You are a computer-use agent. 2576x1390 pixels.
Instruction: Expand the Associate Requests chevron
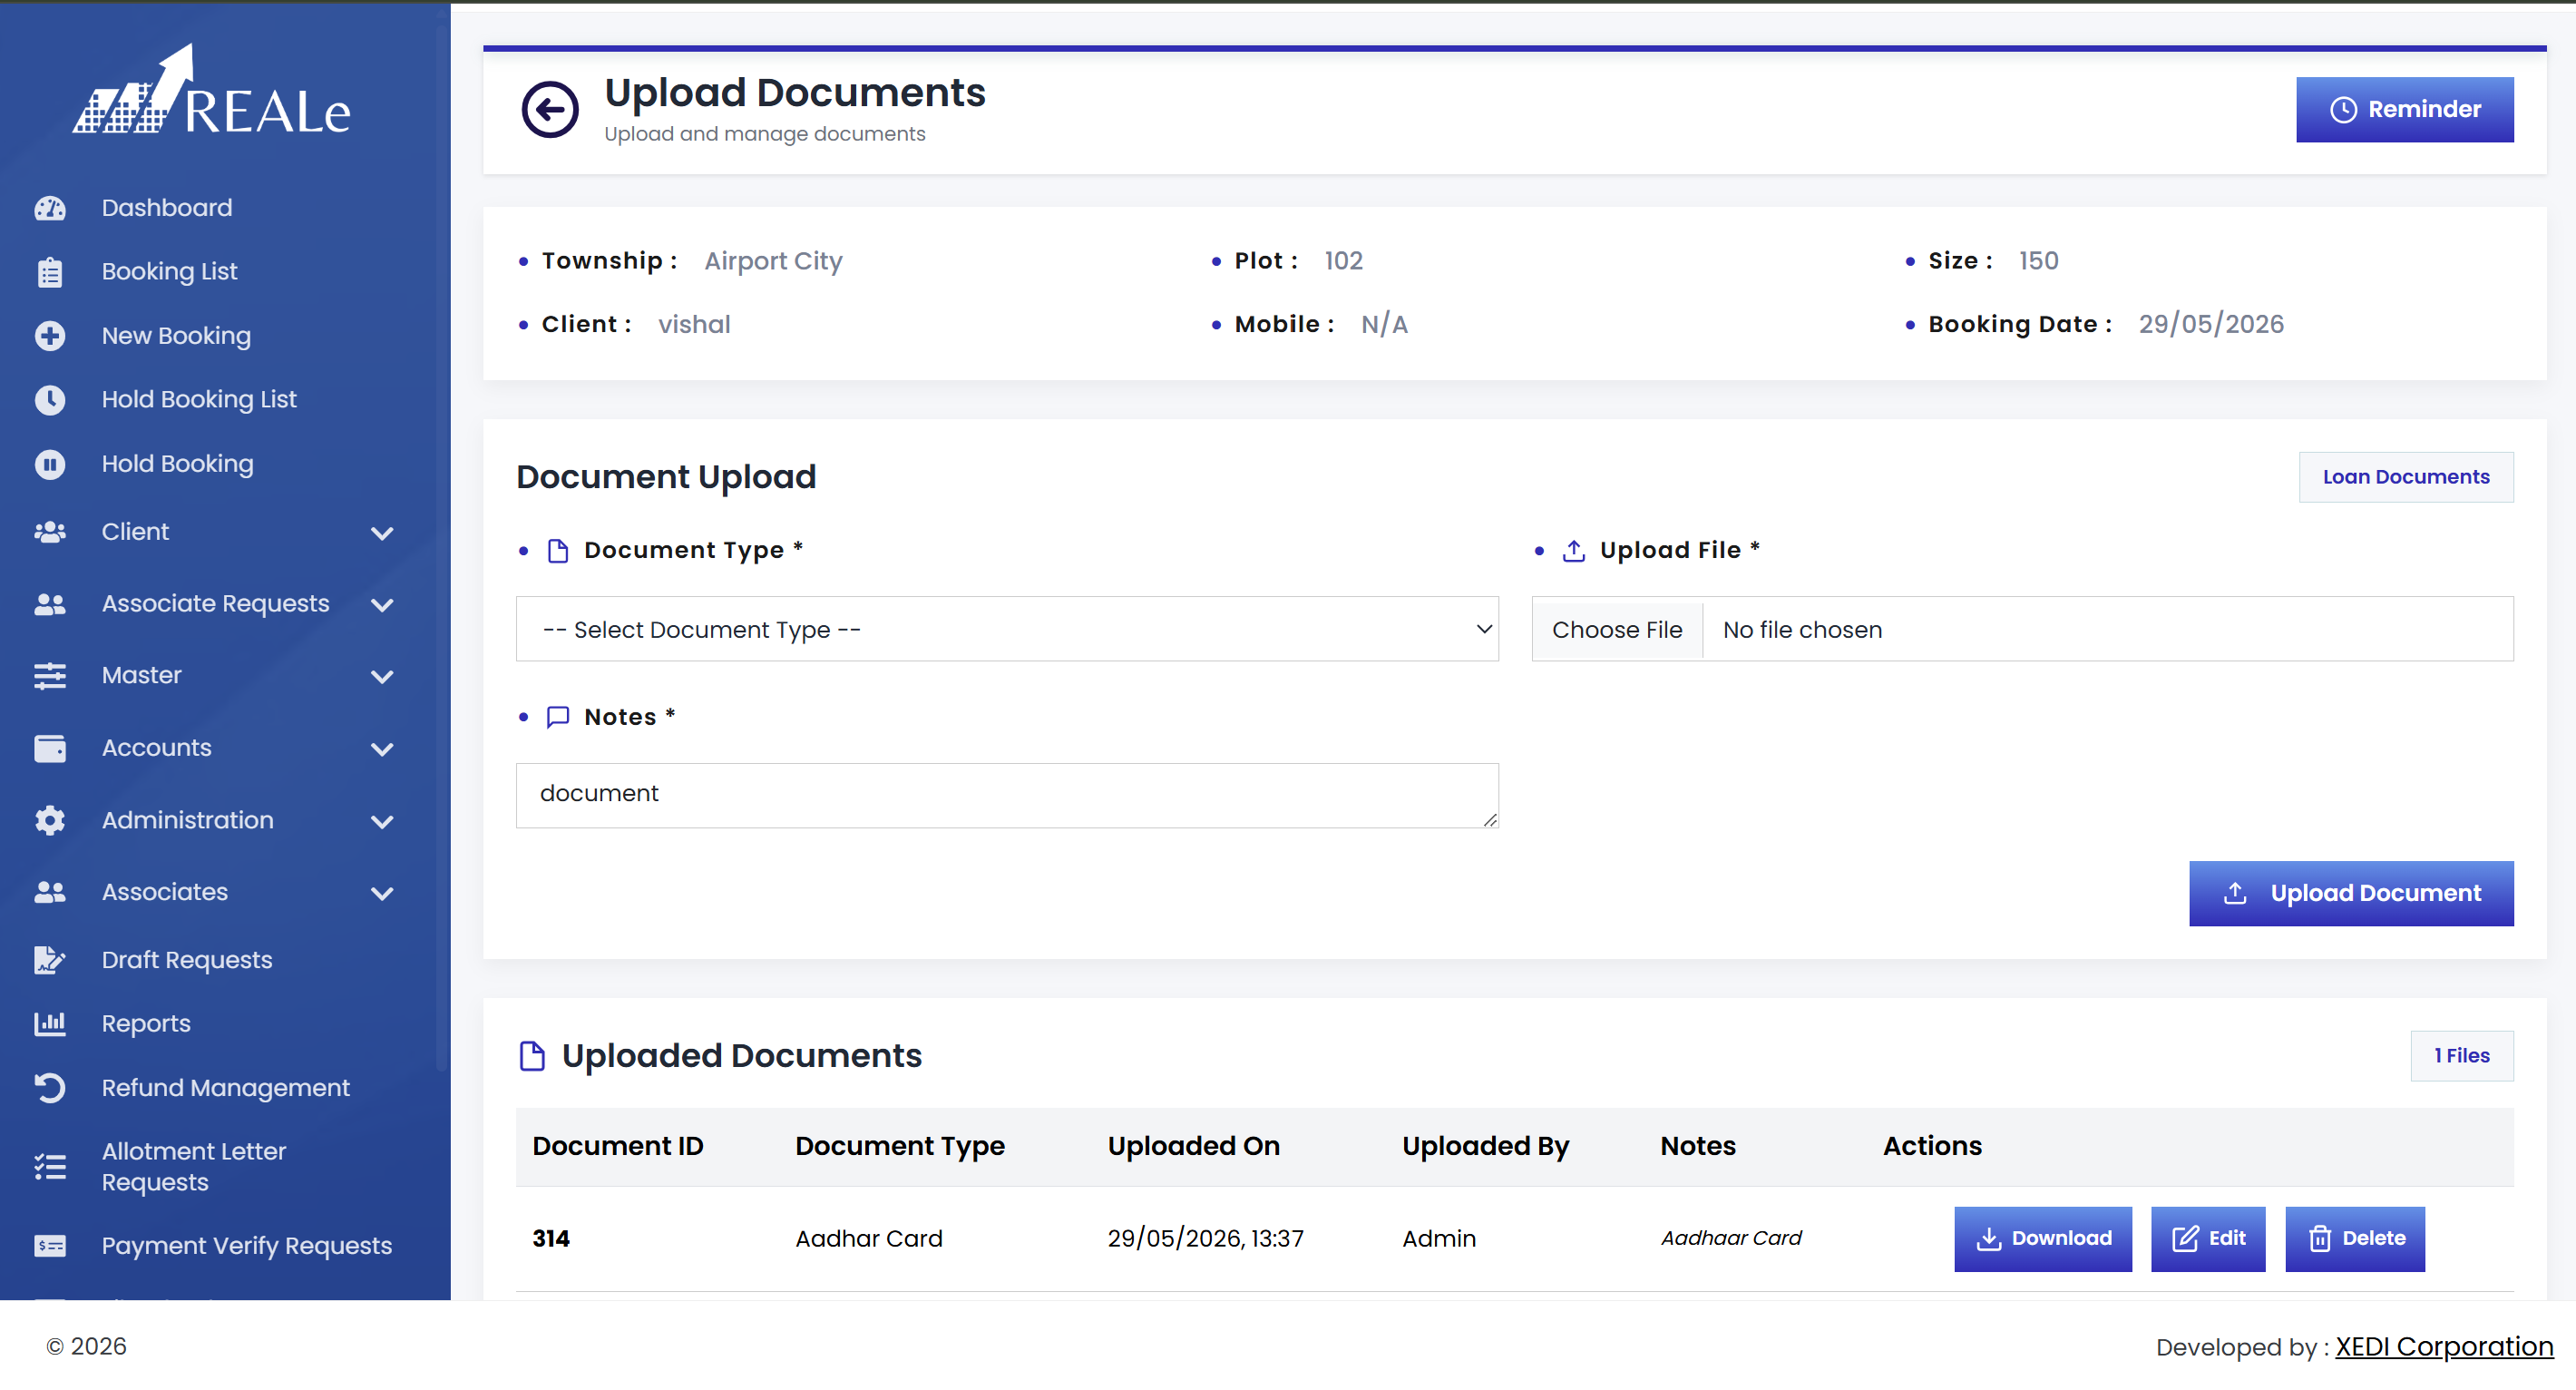(382, 605)
